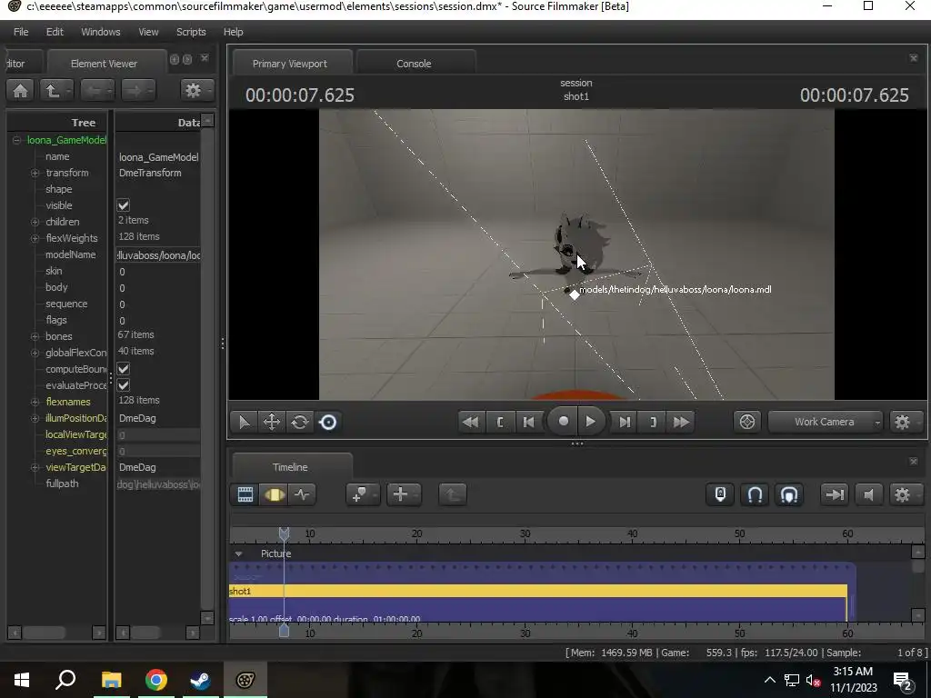Switch to the Motion Editor mode
The height and width of the screenshot is (698, 931).
[x=274, y=494]
